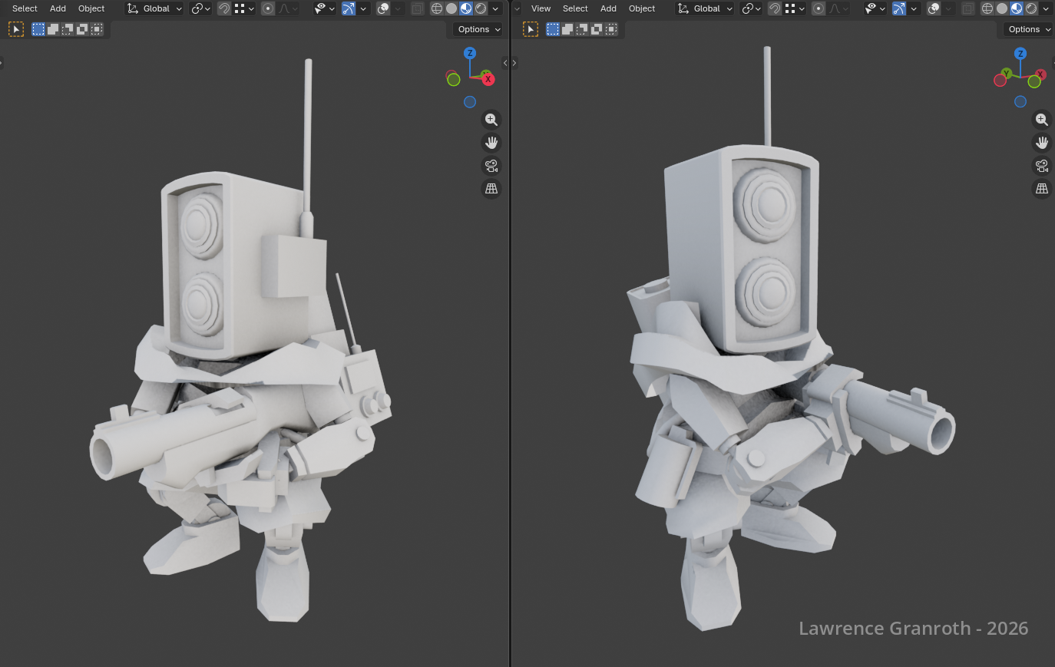Switch perspective/orthographic grid icon in right viewport
This screenshot has width=1055, height=667.
tap(1042, 189)
